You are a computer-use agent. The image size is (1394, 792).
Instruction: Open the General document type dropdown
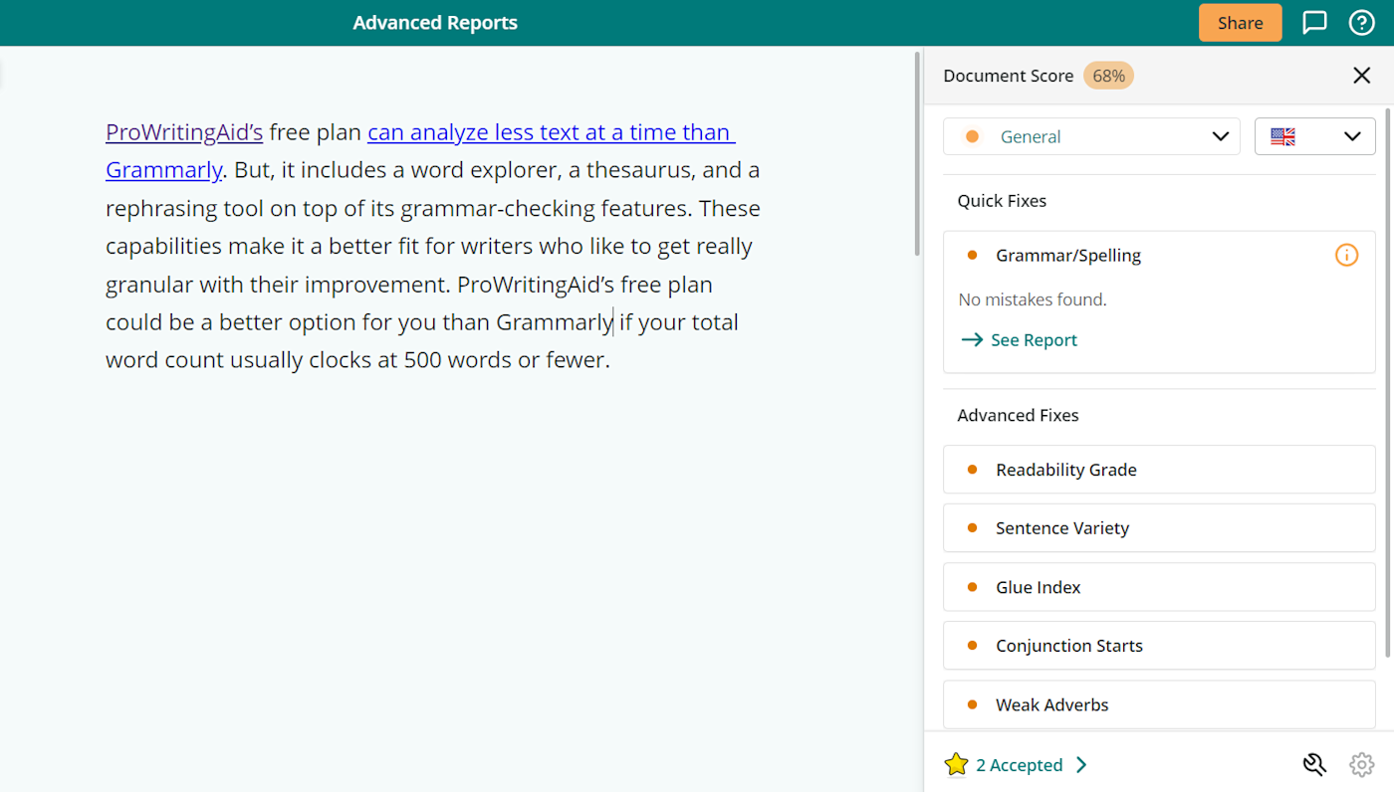pyautogui.click(x=1091, y=136)
